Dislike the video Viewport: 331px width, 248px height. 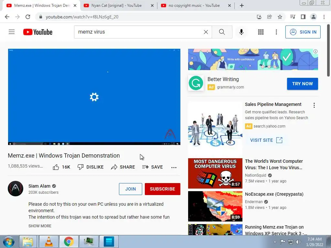(91, 167)
